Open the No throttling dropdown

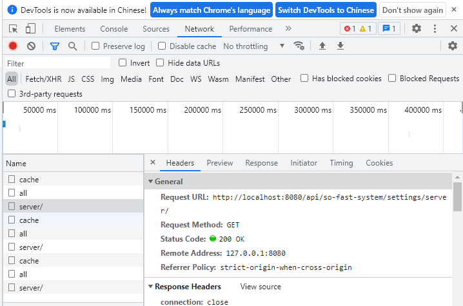[254, 46]
